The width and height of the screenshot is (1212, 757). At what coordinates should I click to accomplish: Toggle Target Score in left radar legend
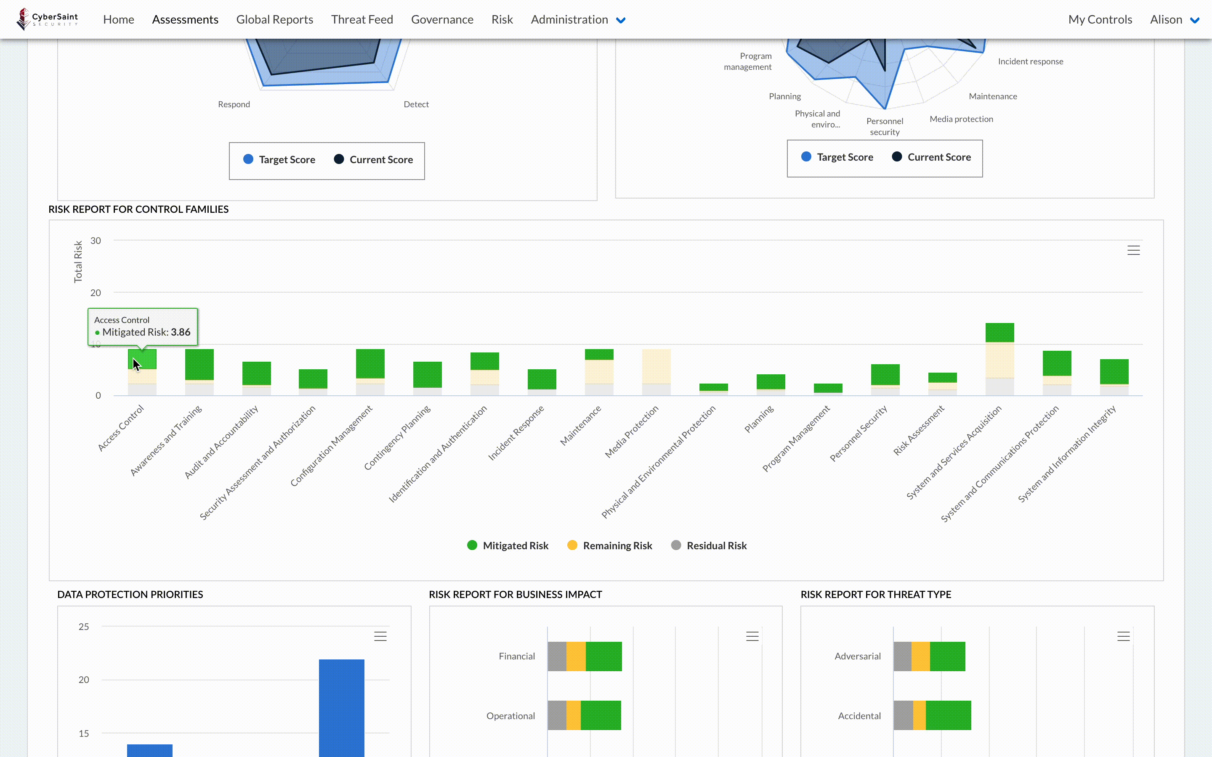(279, 160)
